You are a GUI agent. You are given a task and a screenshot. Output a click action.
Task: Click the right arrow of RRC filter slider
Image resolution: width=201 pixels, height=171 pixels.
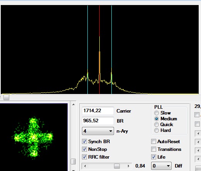(x=128, y=166)
